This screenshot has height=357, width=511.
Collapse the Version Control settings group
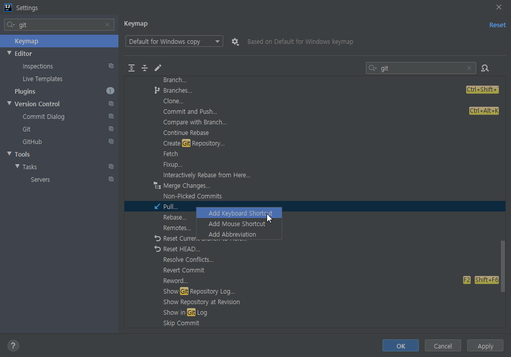click(x=9, y=104)
